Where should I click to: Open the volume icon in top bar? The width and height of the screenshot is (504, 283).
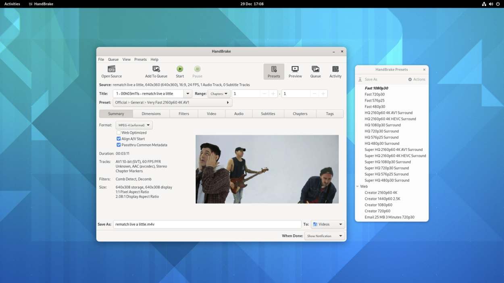click(x=491, y=4)
